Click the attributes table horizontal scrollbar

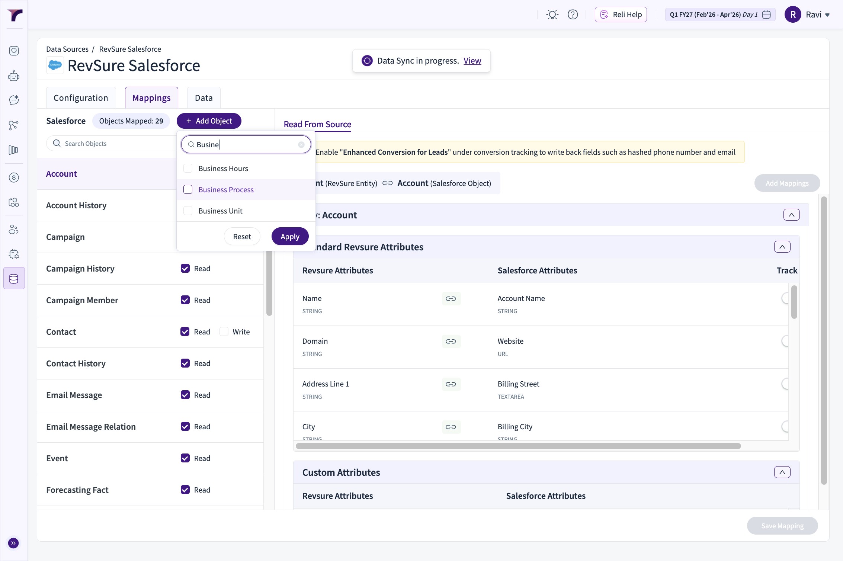click(x=518, y=446)
